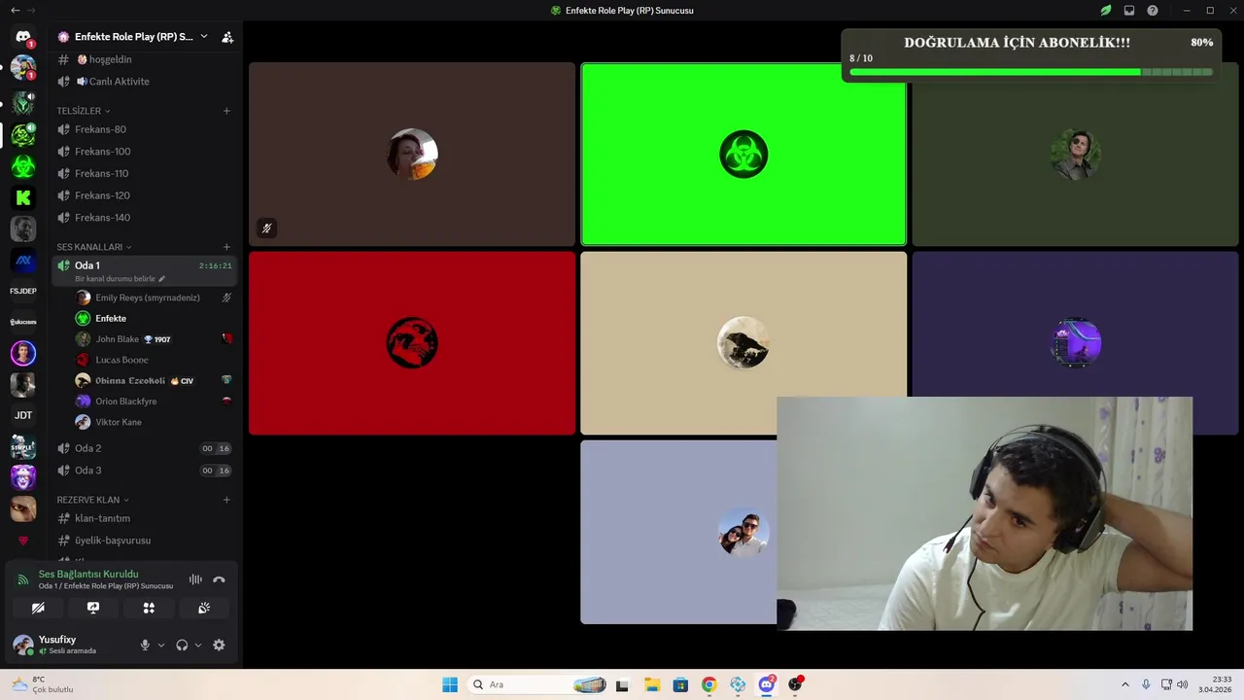The image size is (1244, 700).
Task: Select the red skull participant tile
Action: coord(412,343)
